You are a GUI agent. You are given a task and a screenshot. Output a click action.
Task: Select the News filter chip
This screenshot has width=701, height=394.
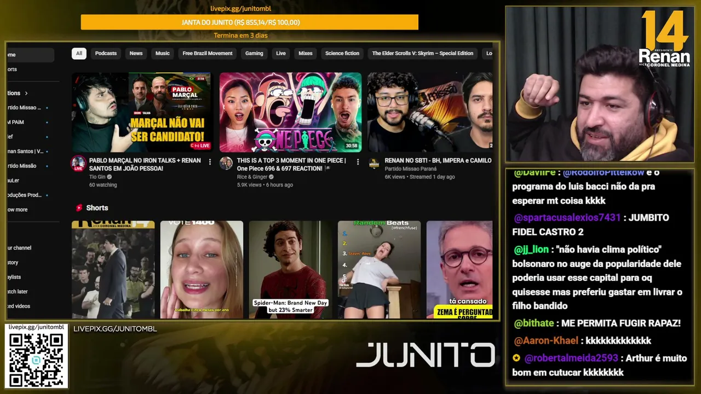point(136,53)
